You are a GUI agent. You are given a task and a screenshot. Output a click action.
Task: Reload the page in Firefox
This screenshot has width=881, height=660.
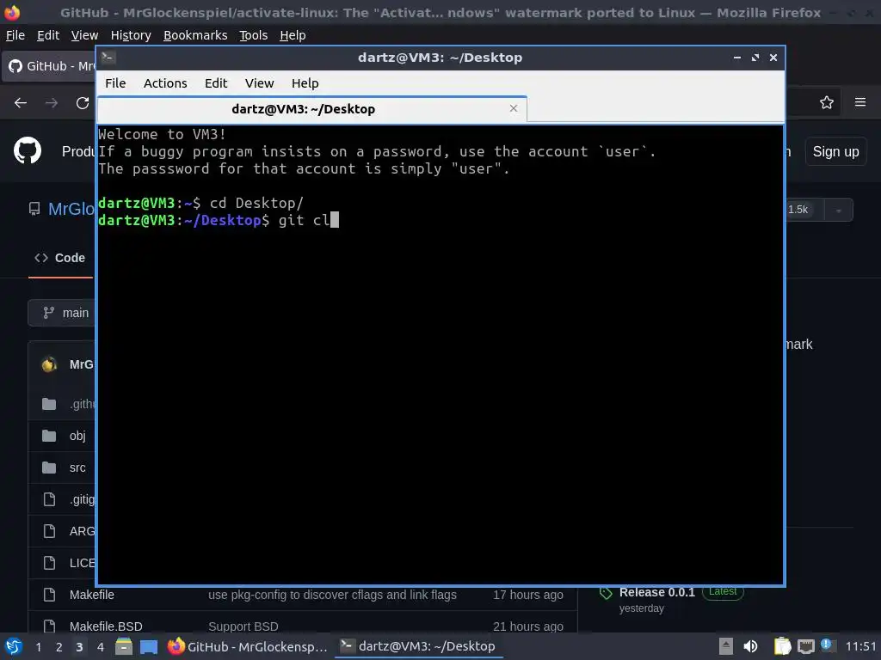[x=83, y=103]
